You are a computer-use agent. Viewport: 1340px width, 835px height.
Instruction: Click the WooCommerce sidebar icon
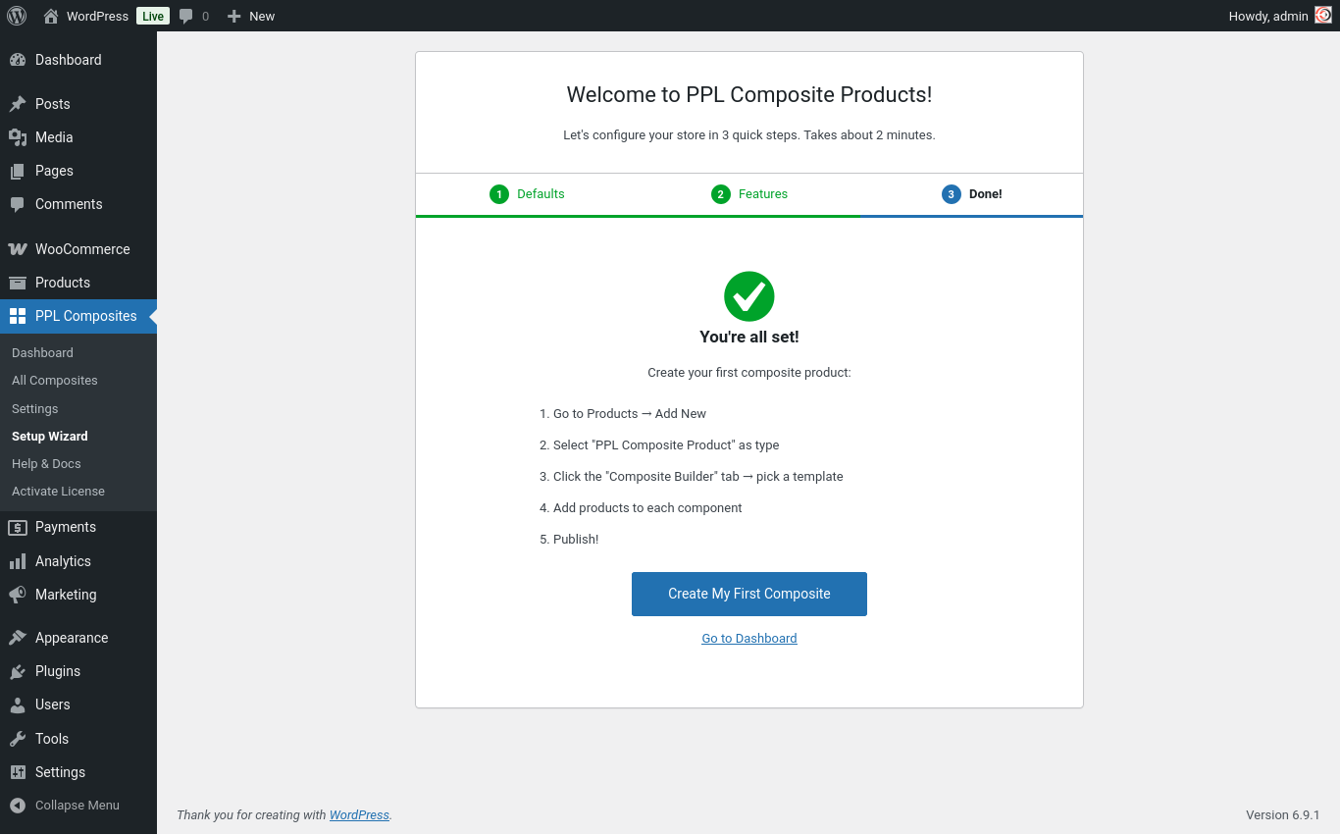pos(18,249)
